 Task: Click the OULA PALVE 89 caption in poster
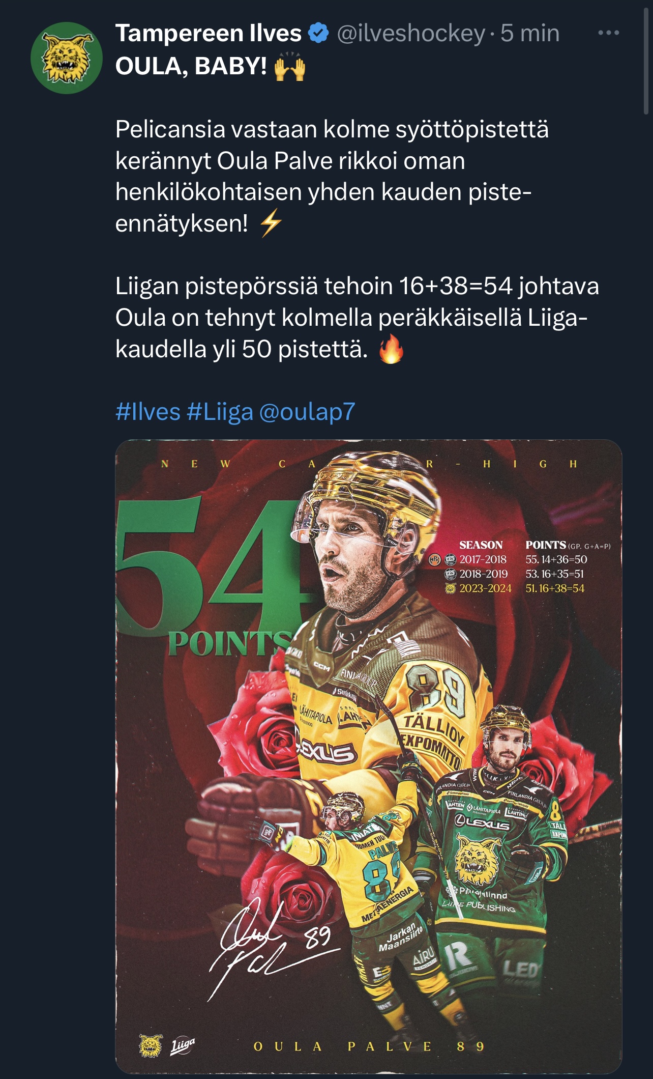click(x=369, y=1046)
